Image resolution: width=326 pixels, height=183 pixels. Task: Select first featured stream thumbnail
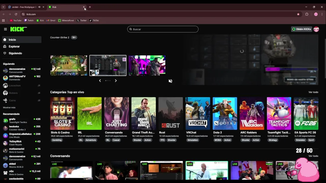69,65
